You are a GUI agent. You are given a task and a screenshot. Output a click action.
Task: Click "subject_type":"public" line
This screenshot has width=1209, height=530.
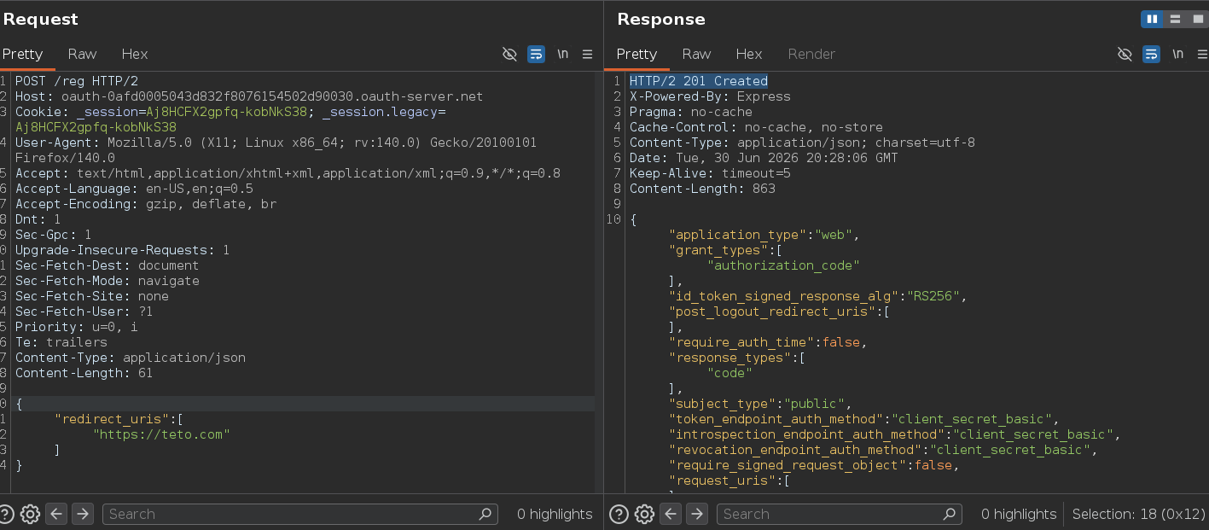click(x=760, y=404)
